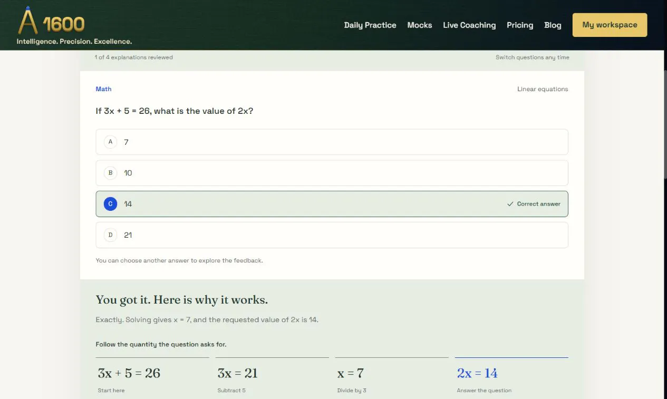Click the checkmark beside Correct answer
The height and width of the screenshot is (399, 667).
(x=510, y=204)
